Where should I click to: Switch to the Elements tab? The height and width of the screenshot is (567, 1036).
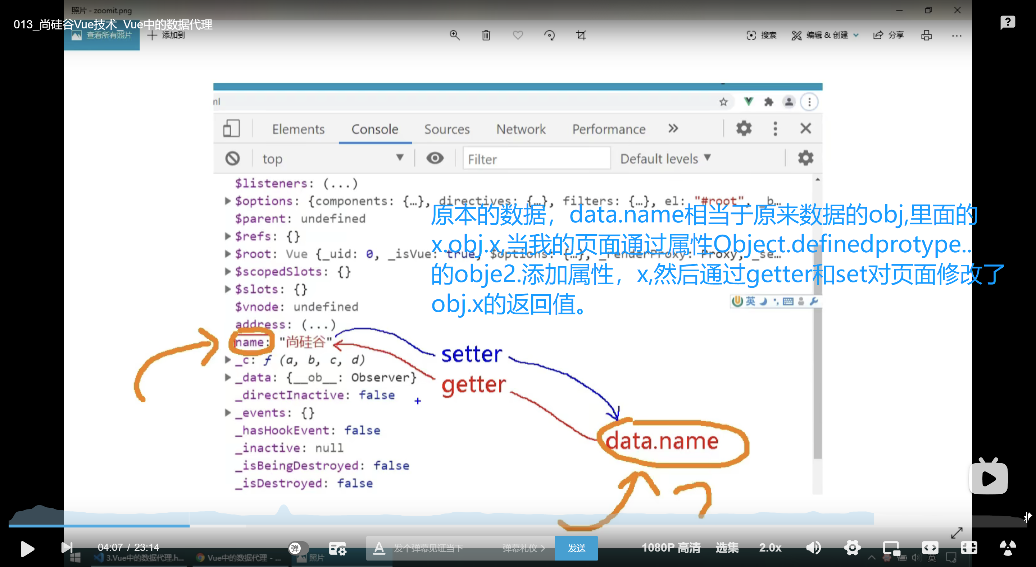(x=298, y=129)
